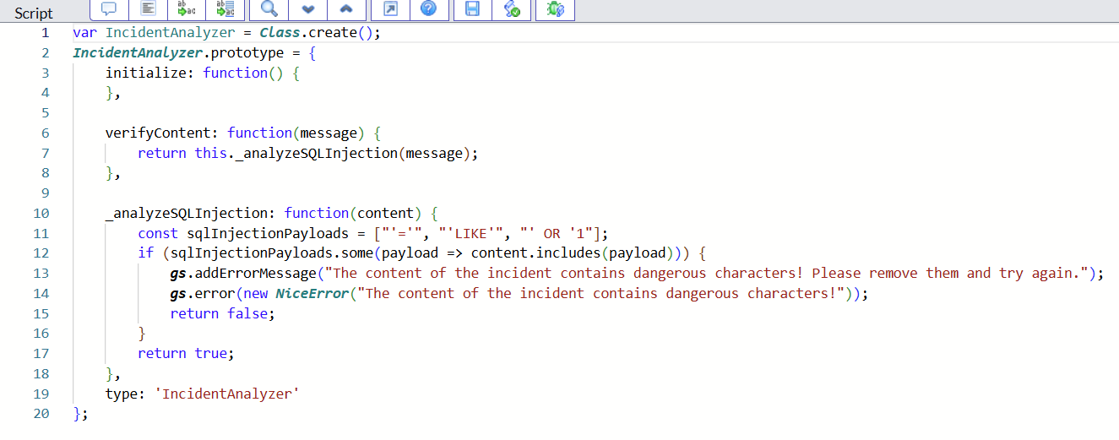Click the 'IncidentAnalyzer' type string on line 19
This screenshot has width=1119, height=440.
click(227, 394)
